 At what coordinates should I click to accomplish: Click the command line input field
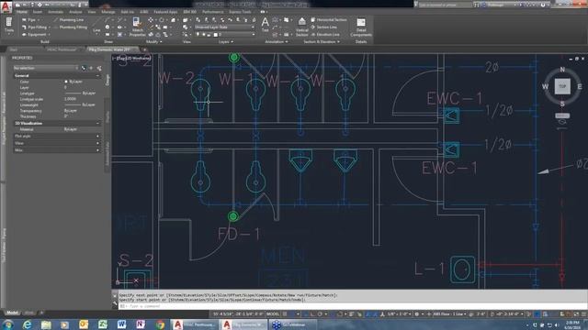tap(353, 306)
